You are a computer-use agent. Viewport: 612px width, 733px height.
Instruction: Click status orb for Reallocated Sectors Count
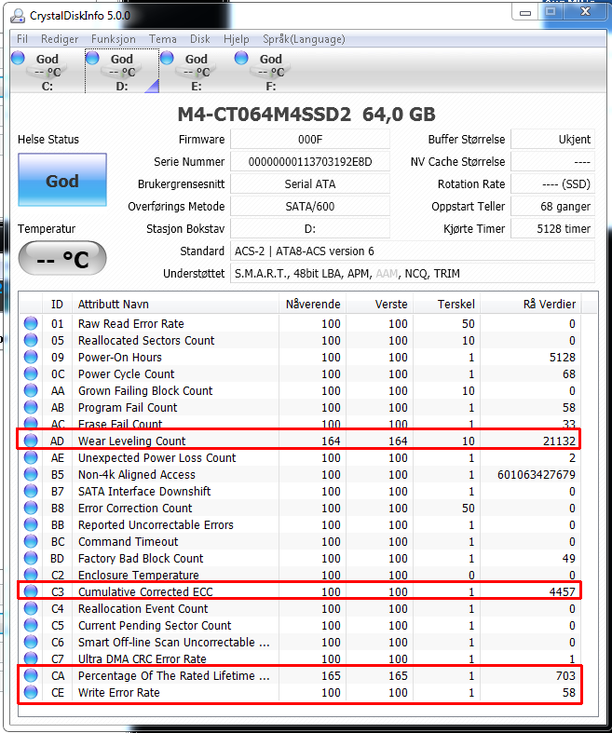click(31, 340)
